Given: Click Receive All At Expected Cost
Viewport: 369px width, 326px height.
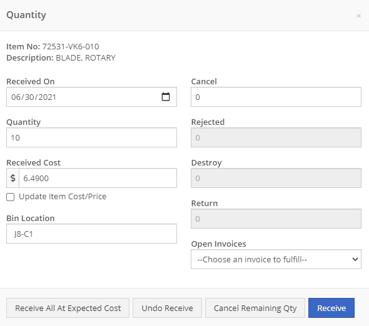Looking at the screenshot, I should click(68, 308).
